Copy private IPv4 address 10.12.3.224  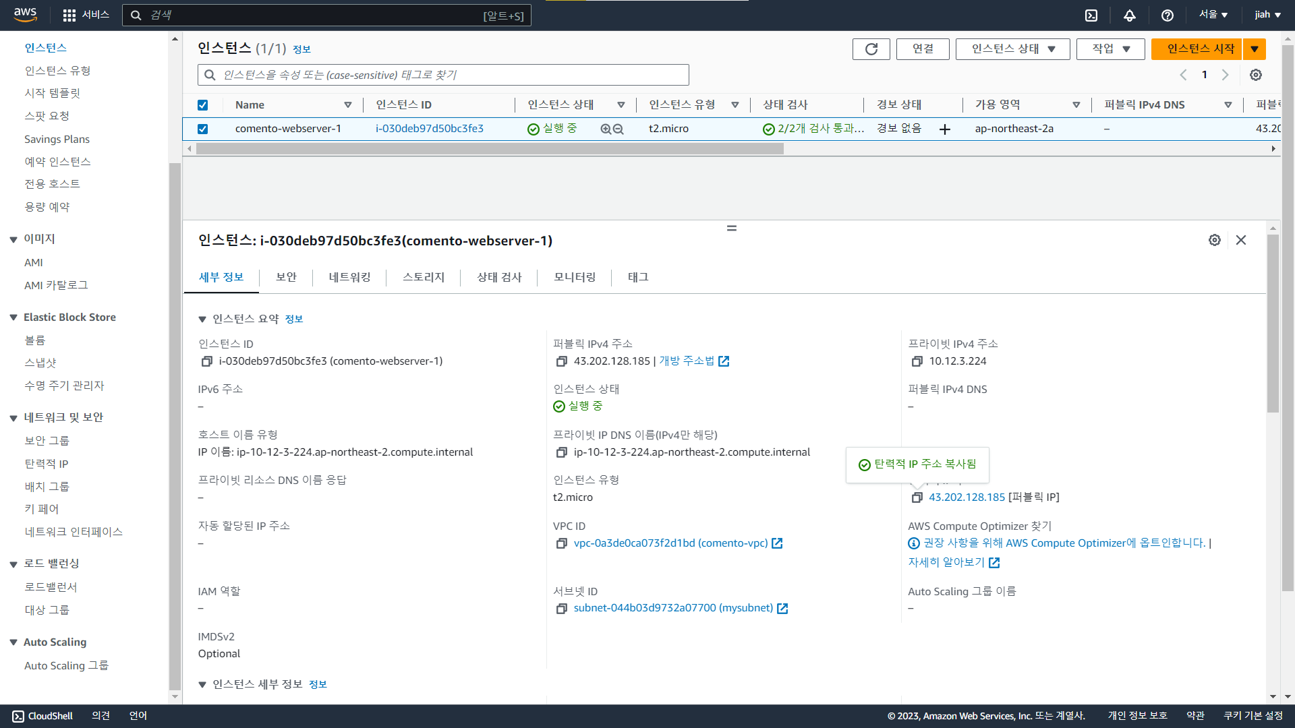pyautogui.click(x=917, y=362)
